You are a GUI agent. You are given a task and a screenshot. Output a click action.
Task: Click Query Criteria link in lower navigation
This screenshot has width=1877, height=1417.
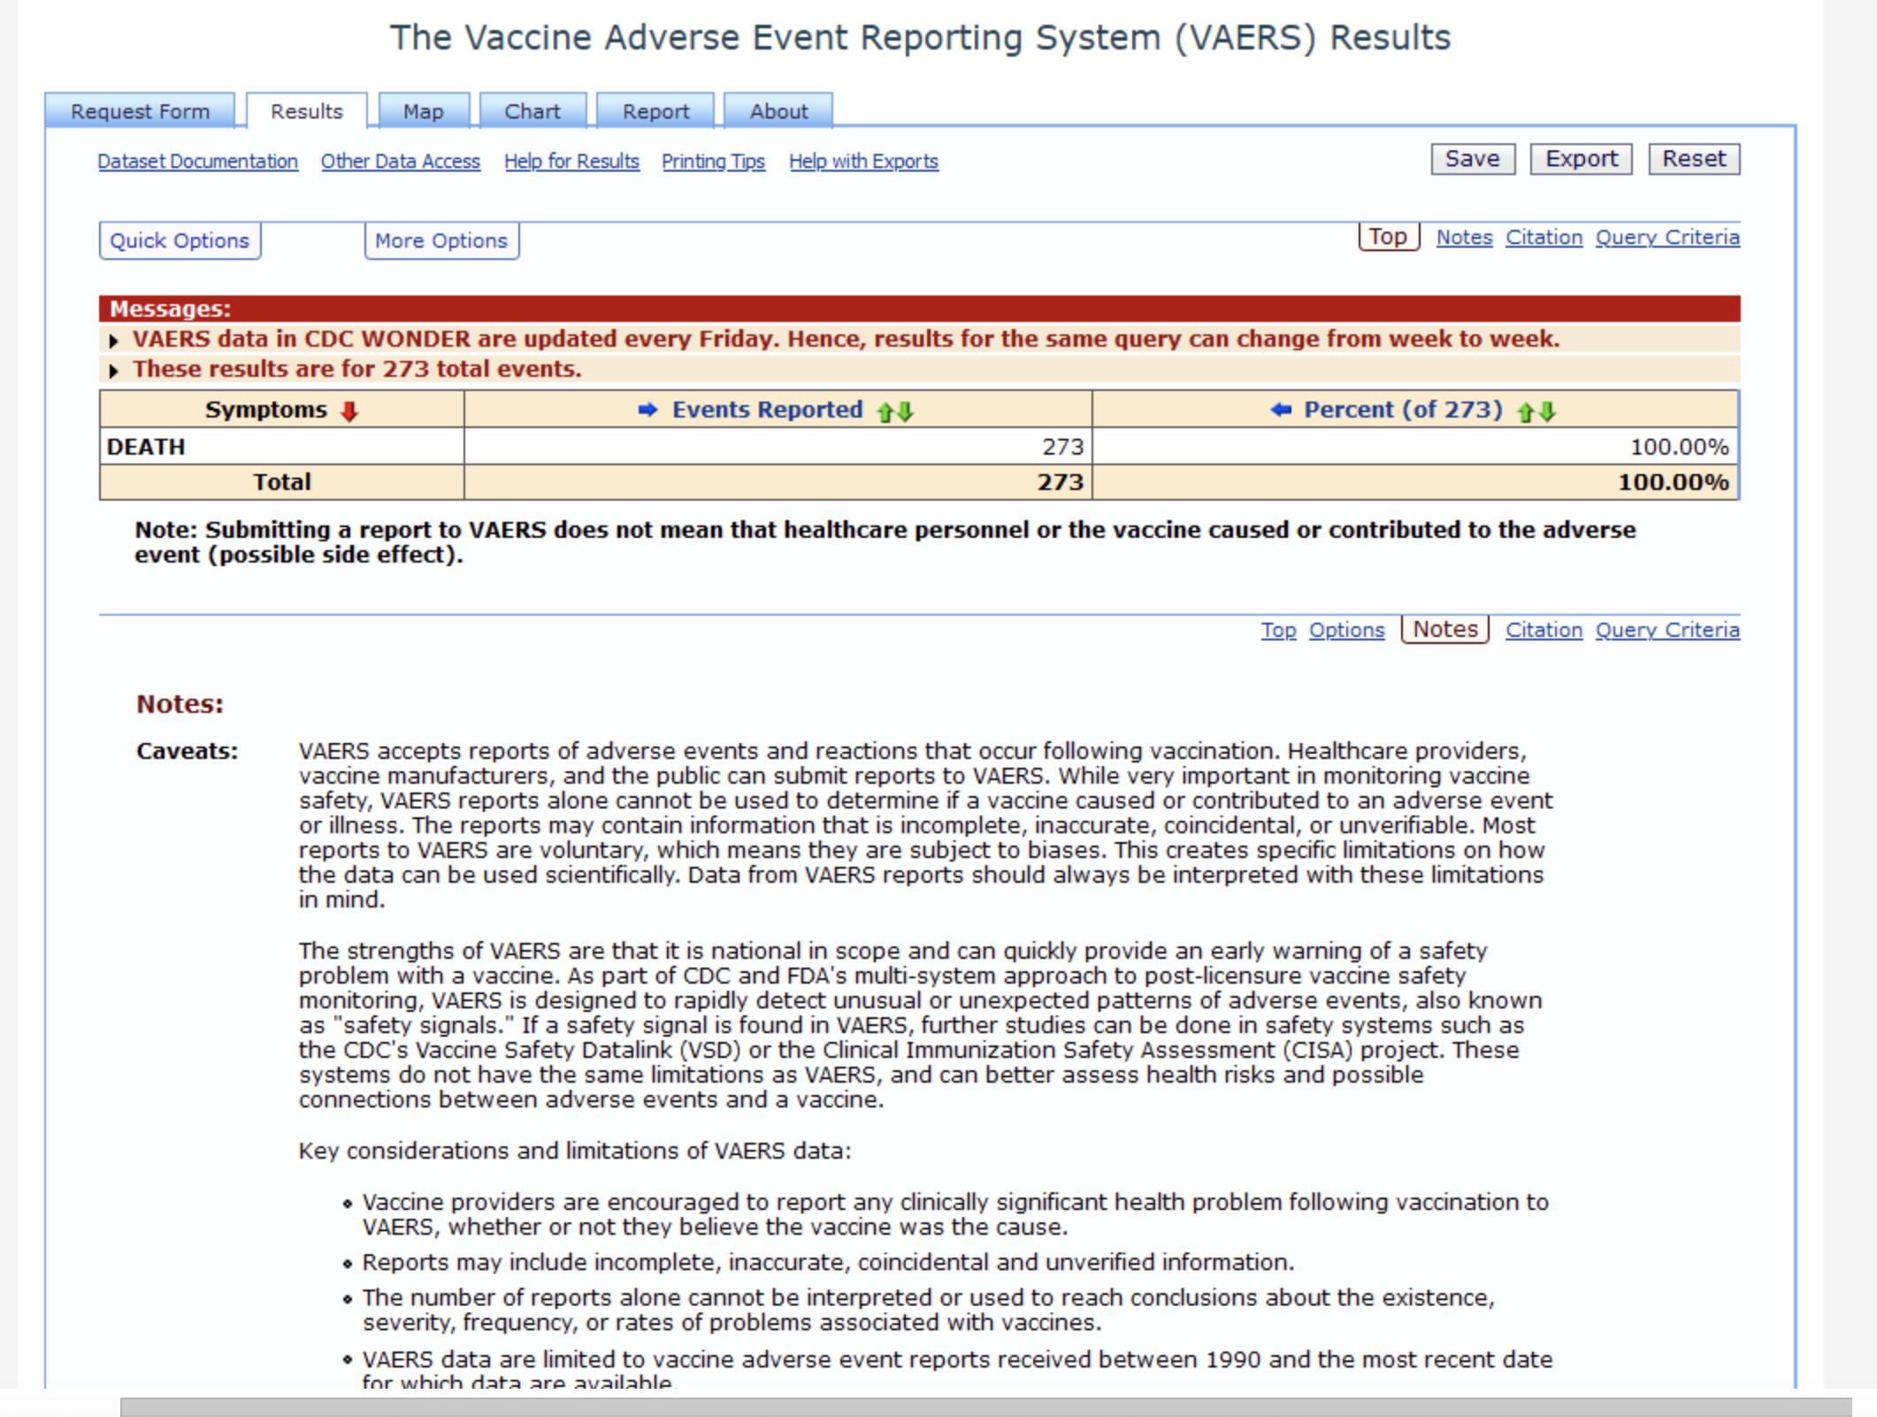[x=1667, y=631]
